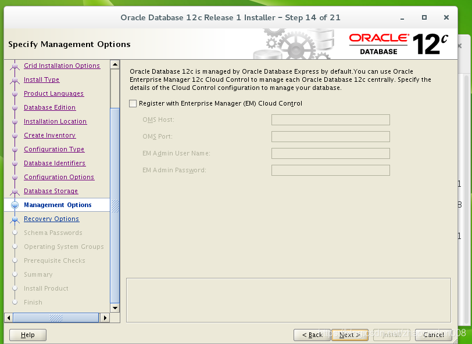
Task: Click the Management Options step bullet icon
Action: coord(15,205)
